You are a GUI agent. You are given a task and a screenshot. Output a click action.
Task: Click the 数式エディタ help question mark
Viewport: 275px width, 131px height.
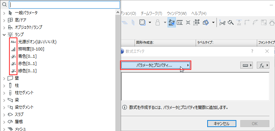pyautogui.click(x=252, y=51)
